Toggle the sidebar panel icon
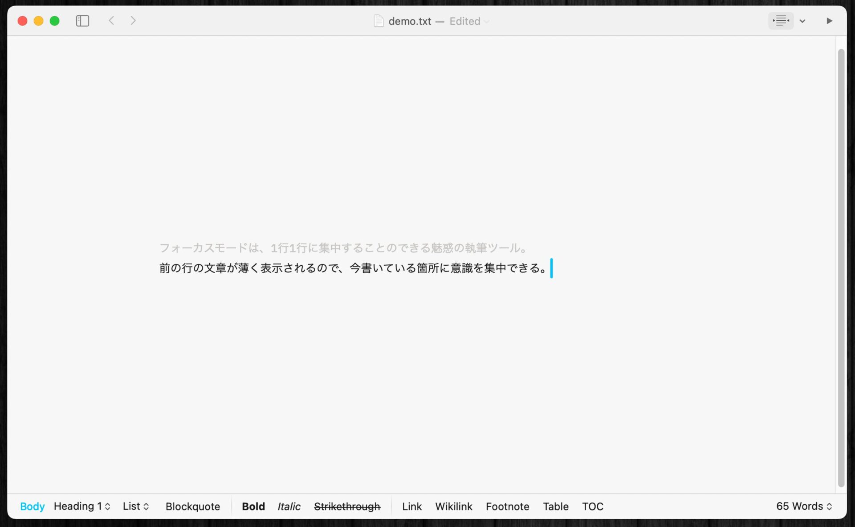This screenshot has height=527, width=855. [82, 21]
